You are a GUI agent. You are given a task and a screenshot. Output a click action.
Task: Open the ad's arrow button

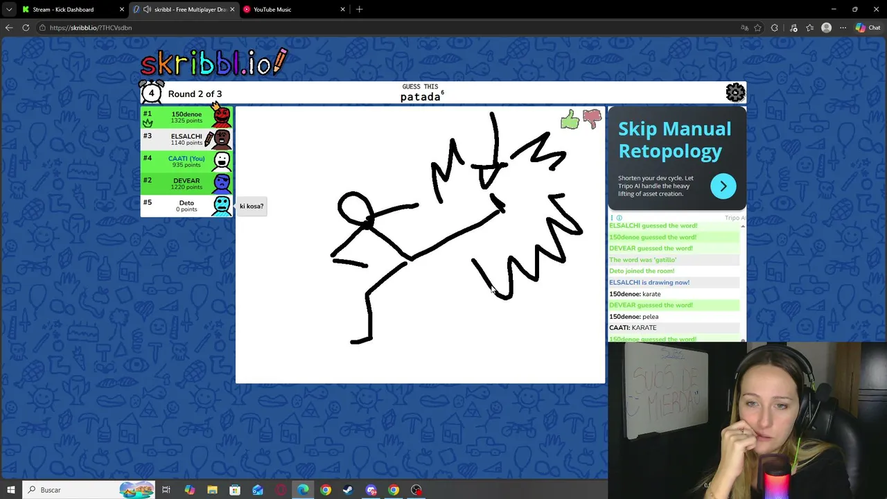coord(723,186)
